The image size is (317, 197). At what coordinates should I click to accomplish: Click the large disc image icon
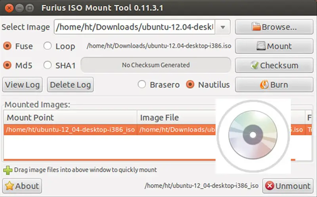(253, 136)
